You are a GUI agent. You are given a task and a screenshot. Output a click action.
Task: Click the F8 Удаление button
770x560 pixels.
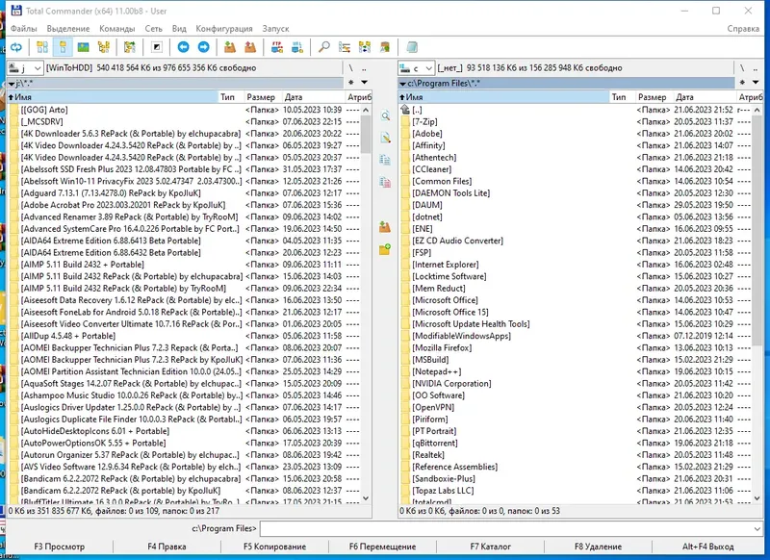click(x=598, y=547)
